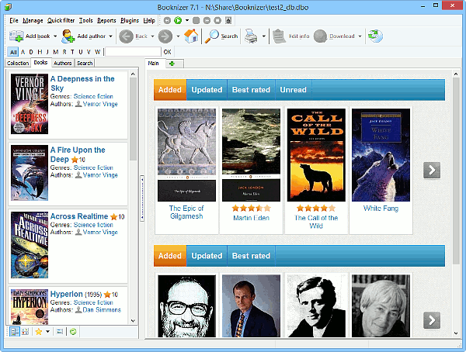The height and width of the screenshot is (352, 466).
Task: Filter by letter M
Action: click(56, 52)
